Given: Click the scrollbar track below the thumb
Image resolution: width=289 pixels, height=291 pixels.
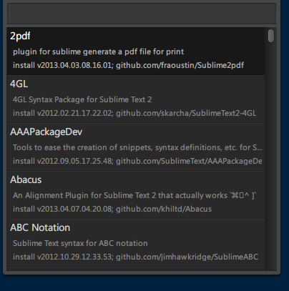Looking at the screenshot, I should [x=271, y=157].
